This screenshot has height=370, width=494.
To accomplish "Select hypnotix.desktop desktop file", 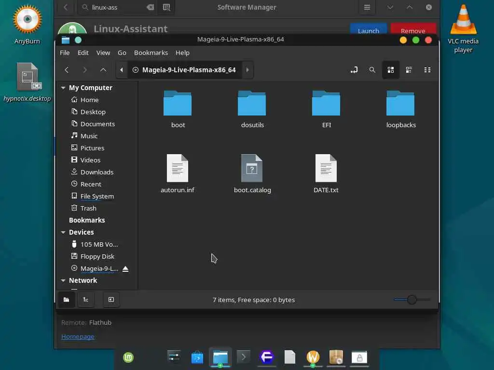I will coord(27,82).
